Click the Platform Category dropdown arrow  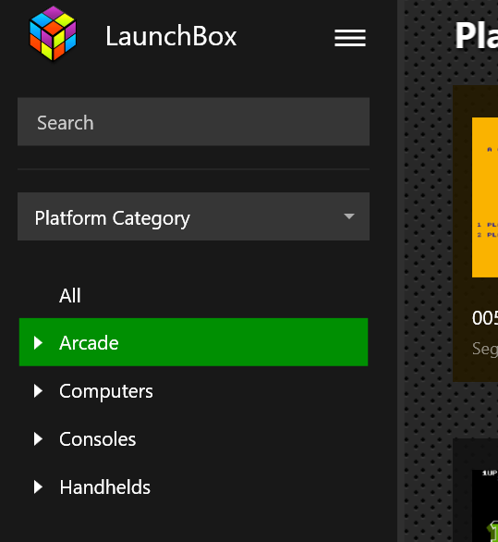tap(349, 216)
